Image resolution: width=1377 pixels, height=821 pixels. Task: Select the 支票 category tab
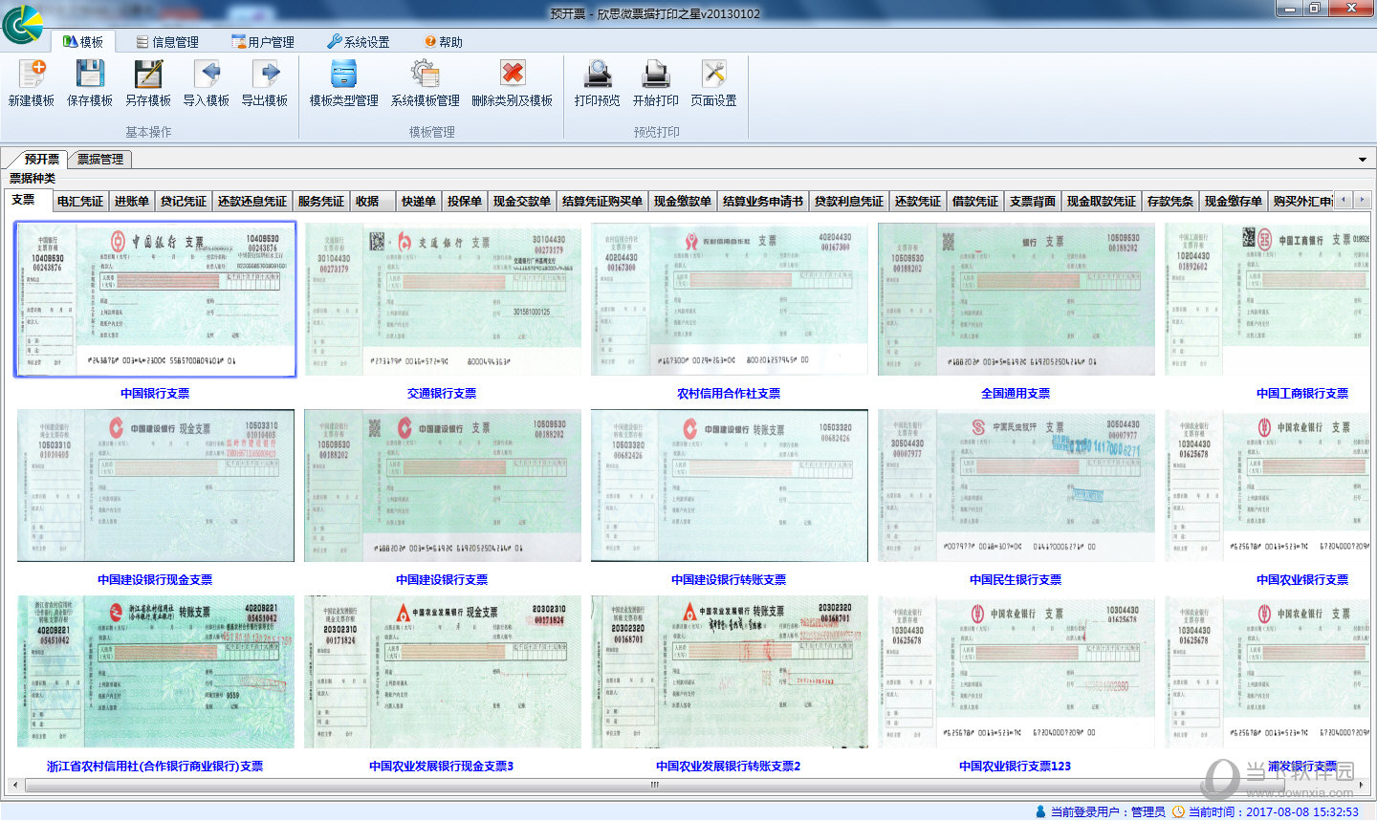(x=24, y=200)
